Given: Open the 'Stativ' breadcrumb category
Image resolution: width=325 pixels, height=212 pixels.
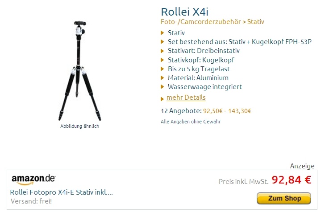Looking at the screenshot, I should coord(255,22).
